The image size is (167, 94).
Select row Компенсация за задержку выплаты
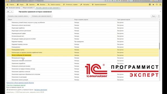tap(82, 52)
